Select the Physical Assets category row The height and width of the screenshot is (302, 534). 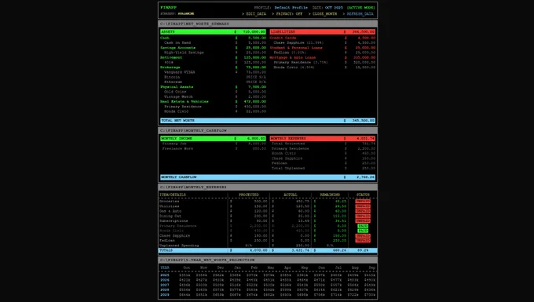coord(213,87)
